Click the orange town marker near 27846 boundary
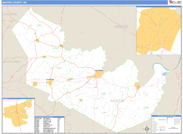The height and width of the screenshot is (134, 183). [x=138, y=86]
